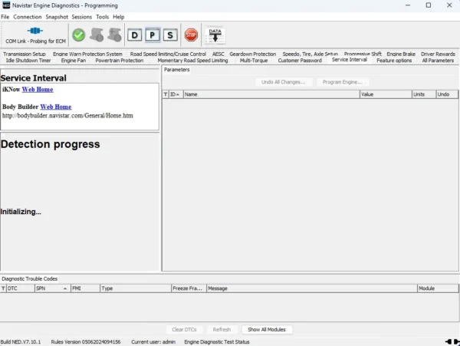Open the Help menu
Screen dimensions: 460x346
click(x=119, y=17)
